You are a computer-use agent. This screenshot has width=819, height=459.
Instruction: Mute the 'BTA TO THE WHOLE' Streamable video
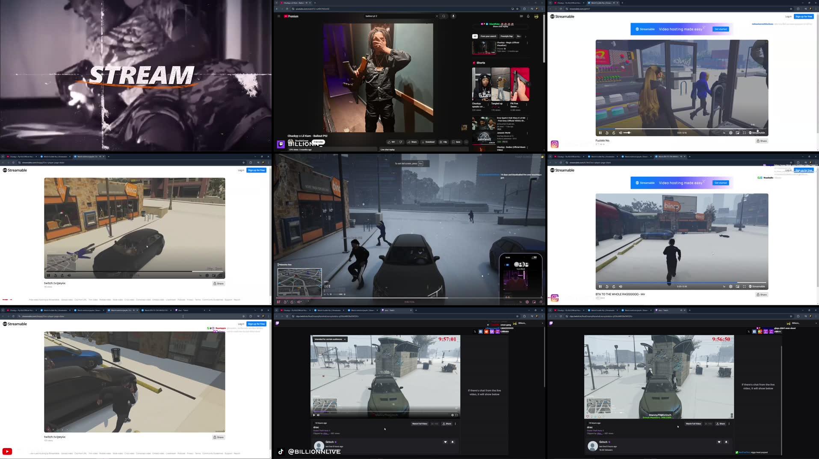(x=621, y=287)
